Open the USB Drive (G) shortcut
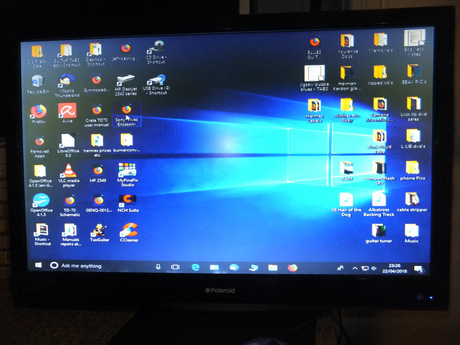The image size is (460, 345). (157, 85)
